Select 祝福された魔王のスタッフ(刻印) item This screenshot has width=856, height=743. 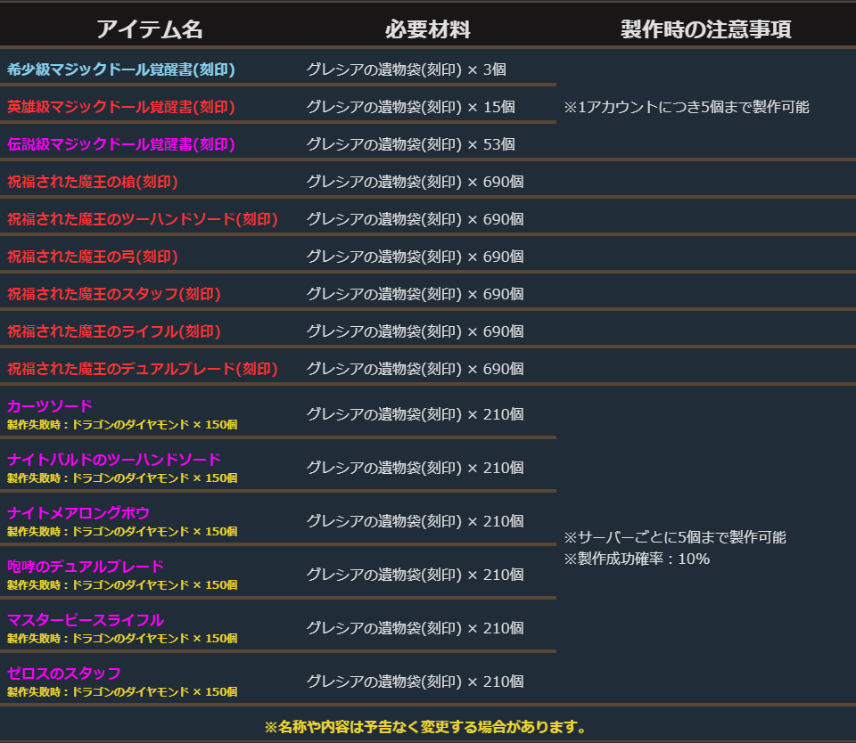click(114, 294)
